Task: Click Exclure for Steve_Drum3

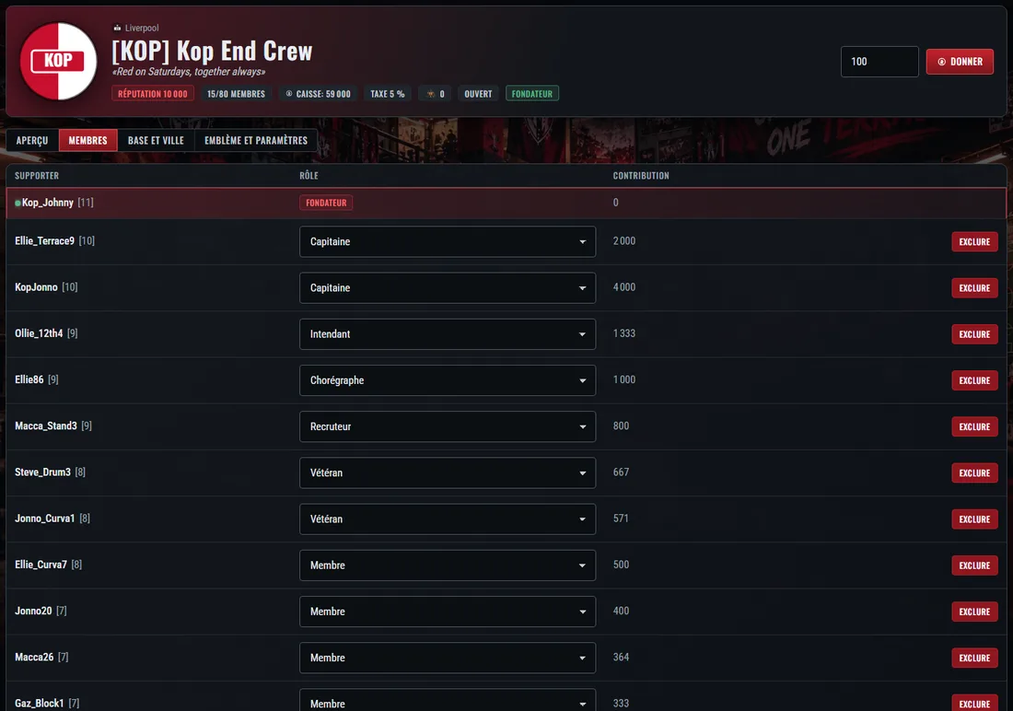Action: [x=974, y=472]
